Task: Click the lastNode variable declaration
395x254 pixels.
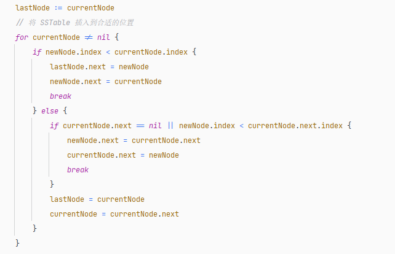Action: (33, 8)
